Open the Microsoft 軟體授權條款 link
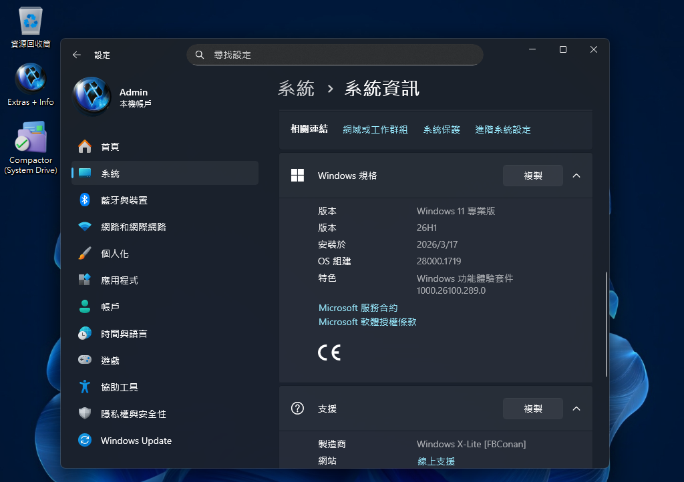 pyautogui.click(x=367, y=322)
